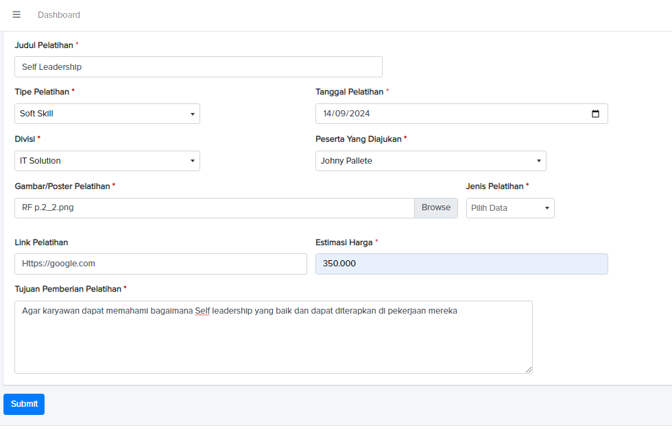Screen dimensions: 672x430
Task: Open the hamburger sidebar menu
Action: [x=16, y=15]
